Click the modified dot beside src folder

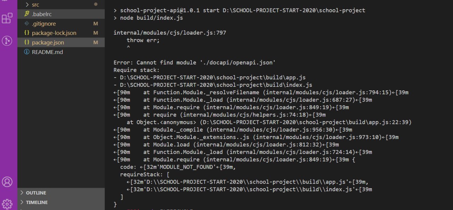point(96,5)
